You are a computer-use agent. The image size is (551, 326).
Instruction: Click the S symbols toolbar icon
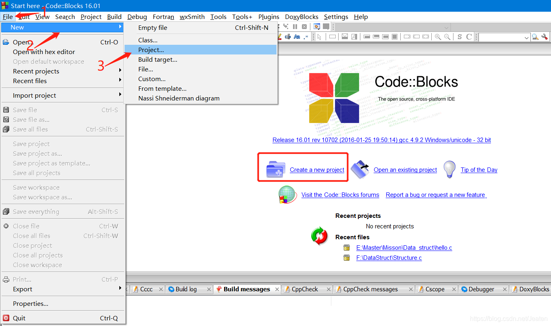[460, 37]
